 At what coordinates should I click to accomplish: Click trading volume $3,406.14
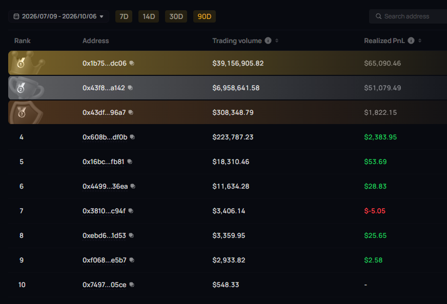click(x=229, y=211)
